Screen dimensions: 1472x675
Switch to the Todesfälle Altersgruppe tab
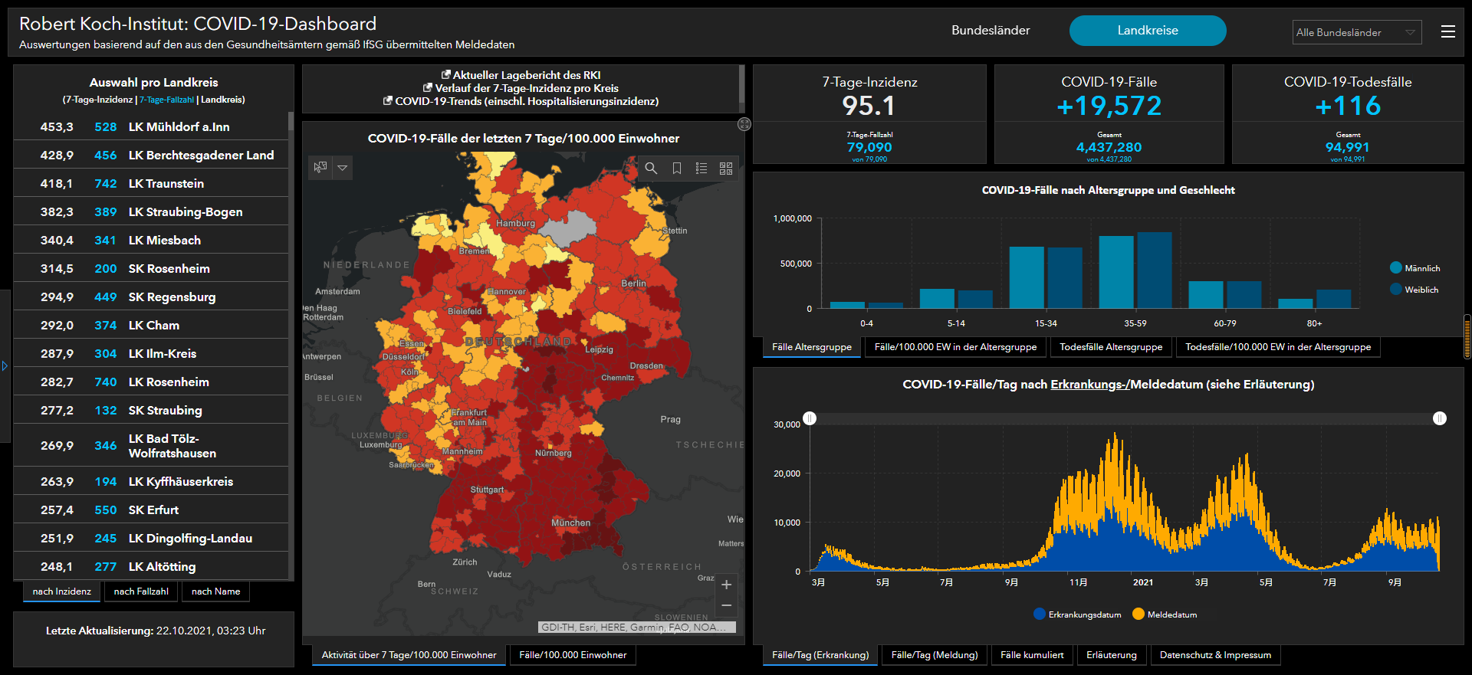1110,347
